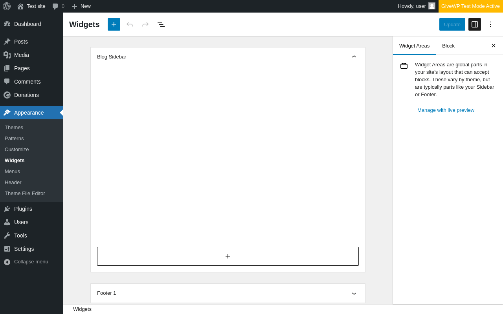The width and height of the screenshot is (503, 314).
Task: Open the Settings menu item in sidebar
Action: tap(31, 249)
